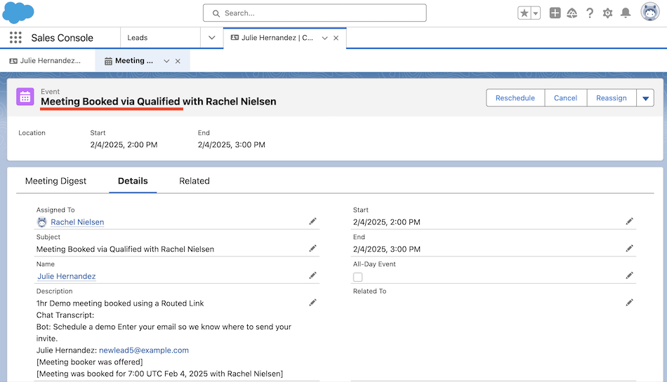Edit the Subject field pencil
This screenshot has width=667, height=382.
pos(312,248)
